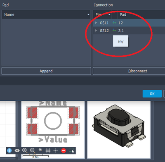165x162 pixels.
Task: Toggle the eye visibility icon in toolbar
Action: [17, 150]
